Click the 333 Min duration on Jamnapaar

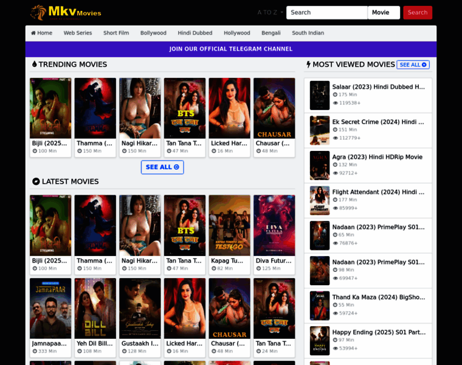pos(47,351)
